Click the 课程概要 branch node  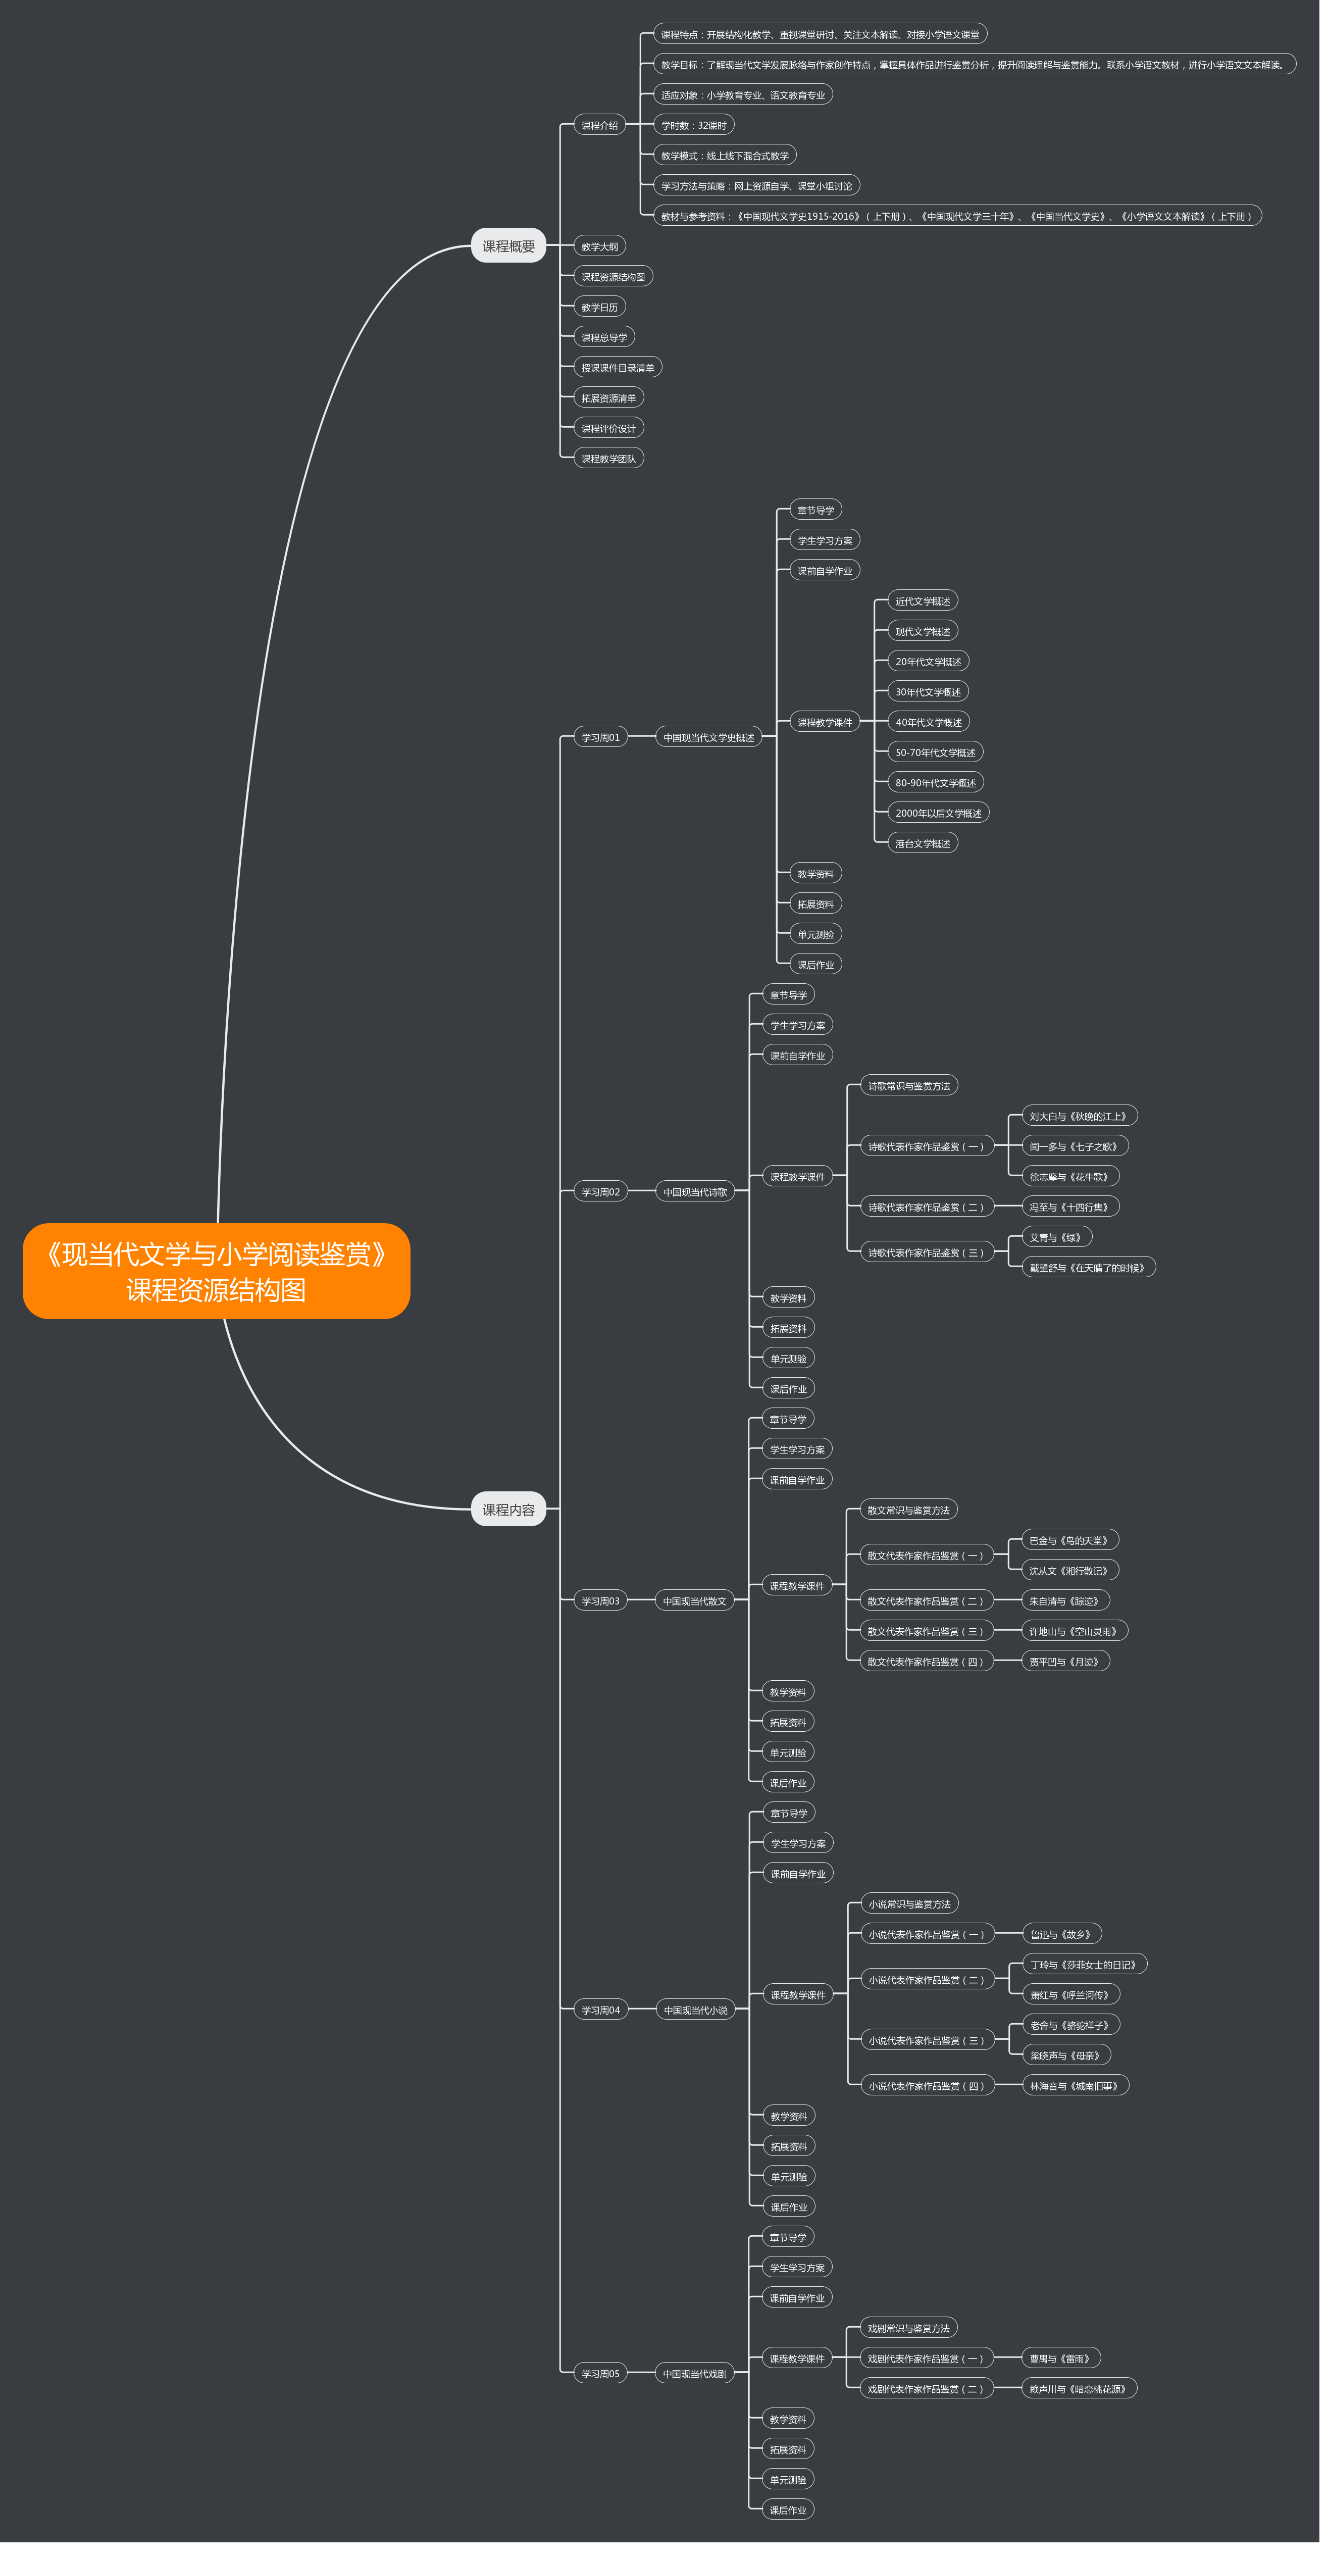pyautogui.click(x=508, y=246)
